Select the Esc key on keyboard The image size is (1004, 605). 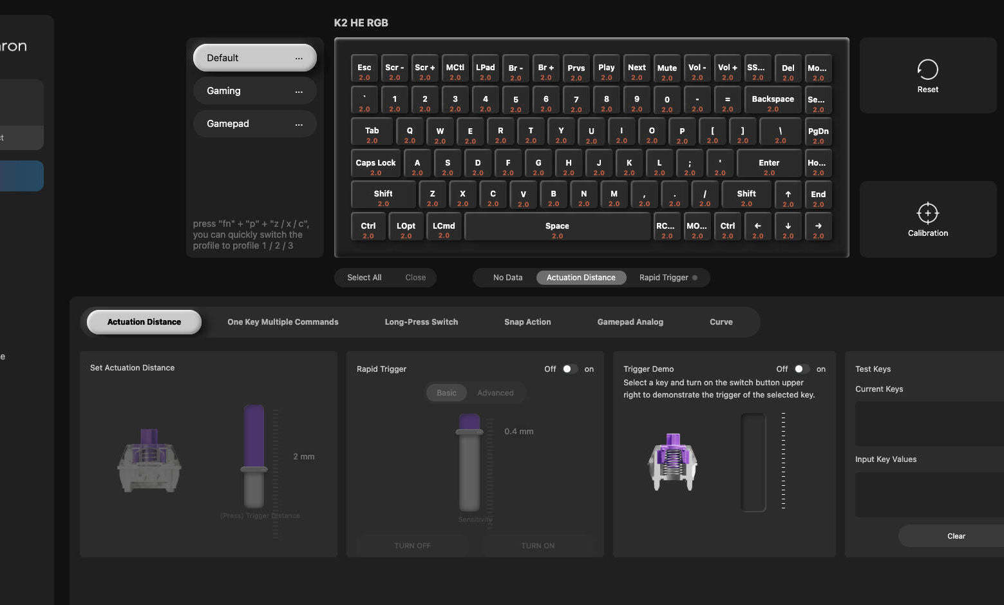(x=365, y=70)
